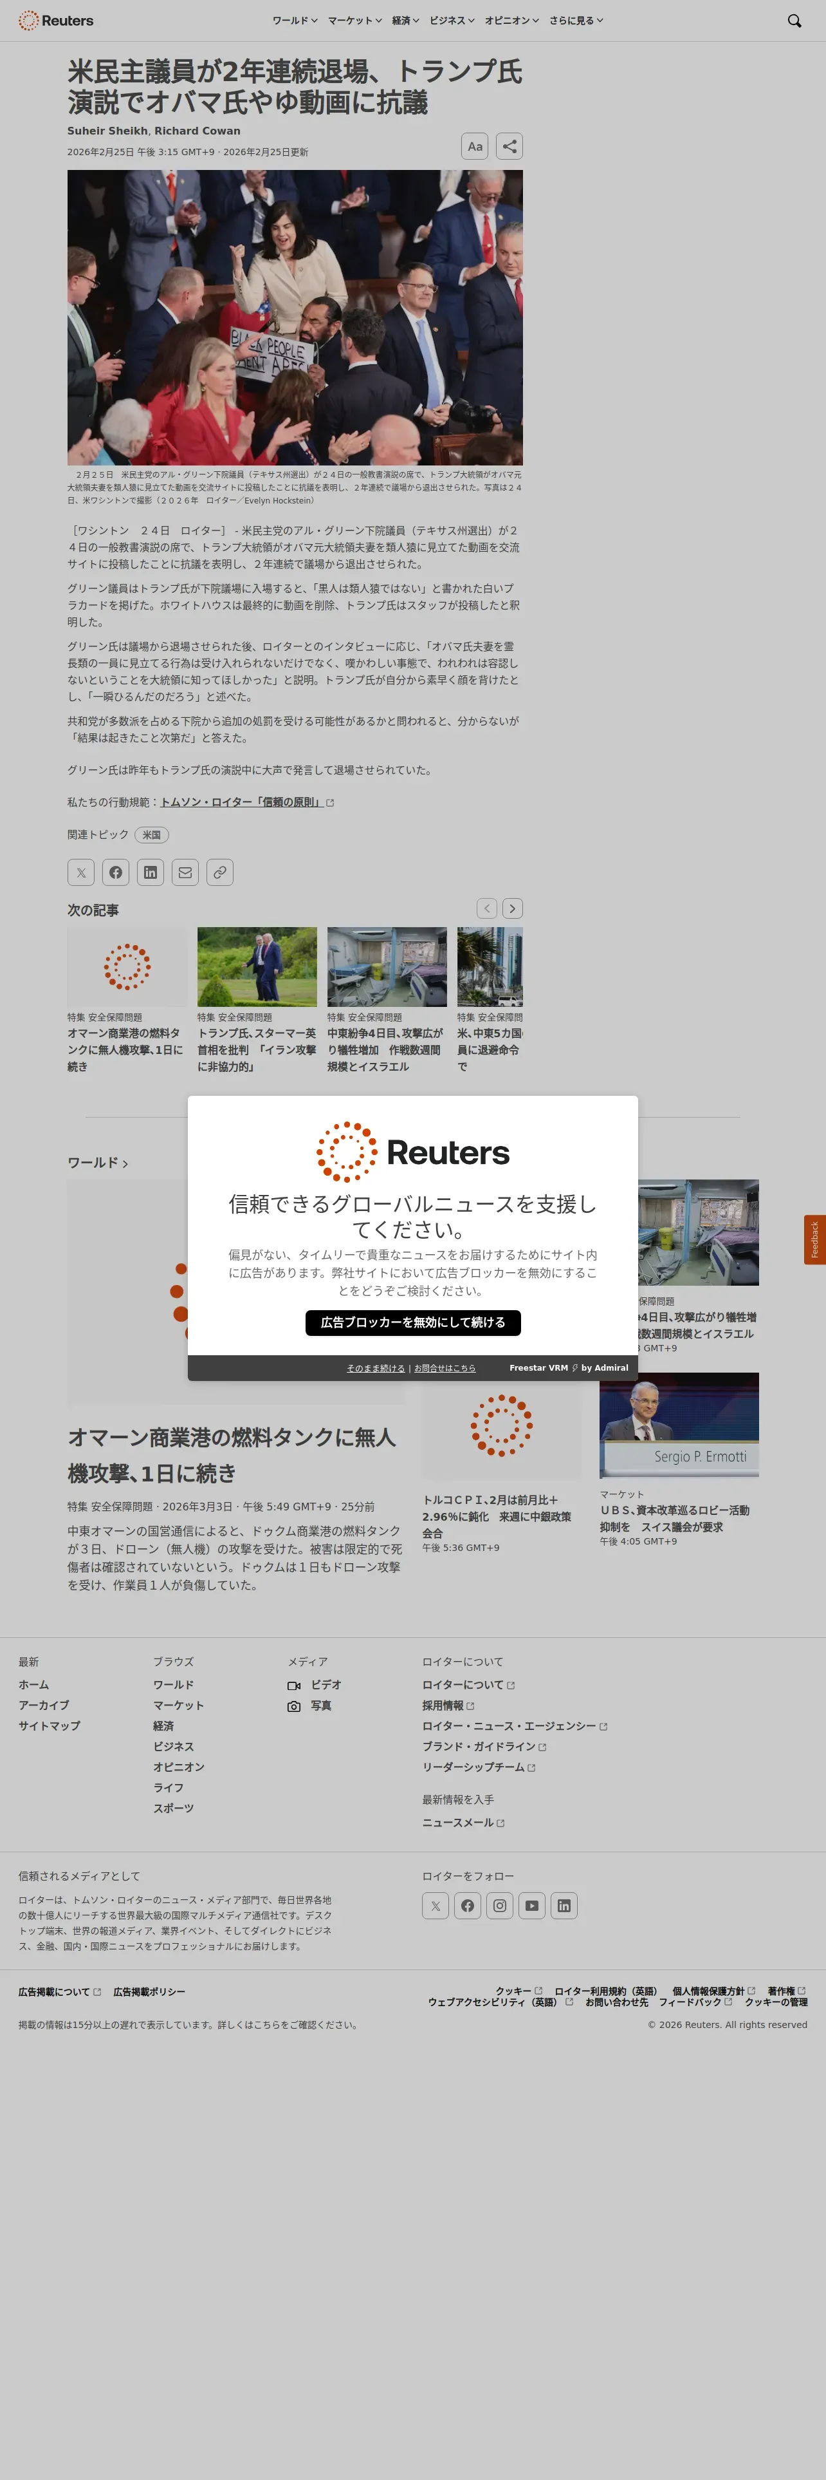
Task: Share article on Facebook below article
Action: coord(115,872)
